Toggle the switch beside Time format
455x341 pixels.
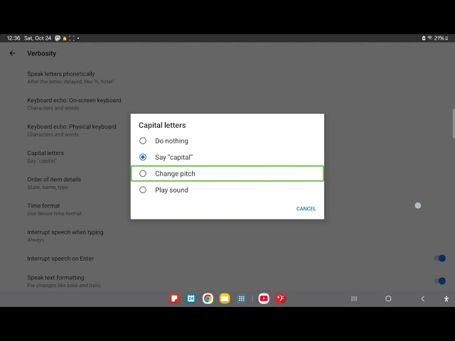coord(418,205)
